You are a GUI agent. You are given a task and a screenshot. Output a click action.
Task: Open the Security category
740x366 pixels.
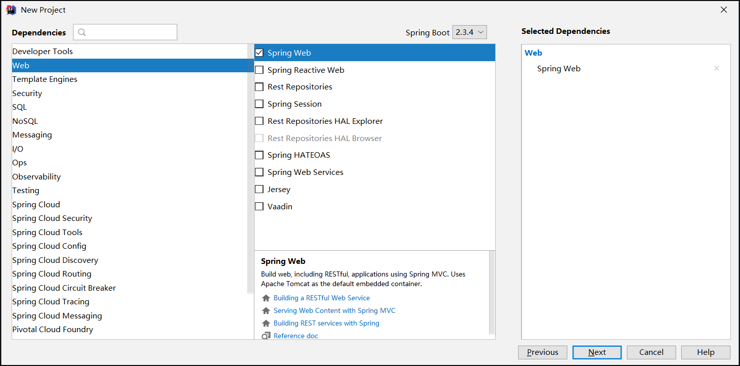click(x=129, y=94)
